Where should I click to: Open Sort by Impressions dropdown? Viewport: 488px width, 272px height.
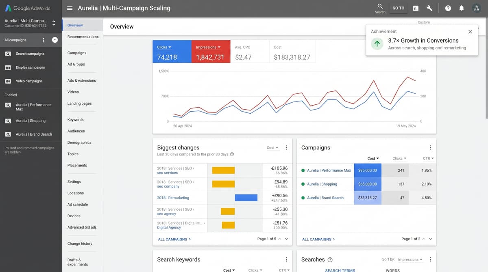click(x=410, y=259)
